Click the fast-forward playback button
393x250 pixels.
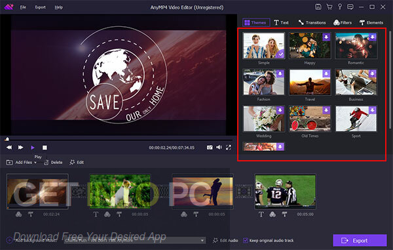tap(20, 148)
